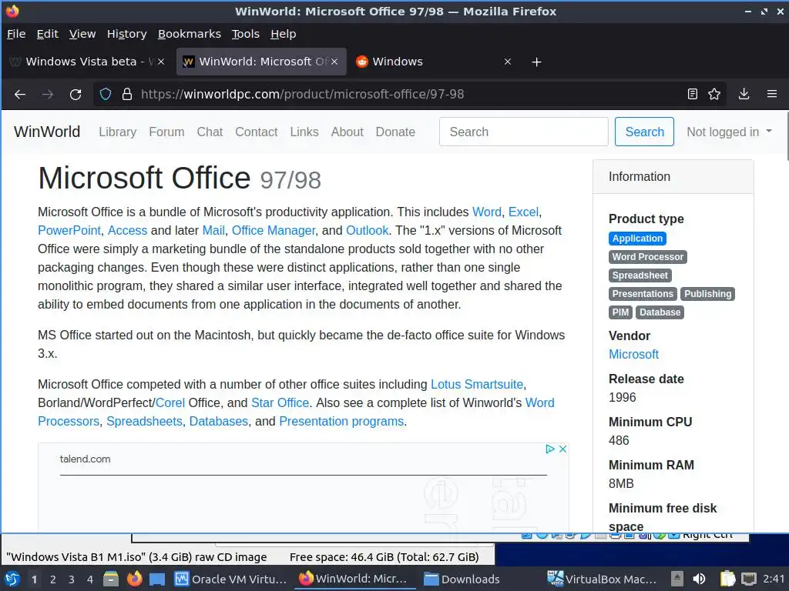Open the Firefox hamburger application menu
789x591 pixels.
772,94
